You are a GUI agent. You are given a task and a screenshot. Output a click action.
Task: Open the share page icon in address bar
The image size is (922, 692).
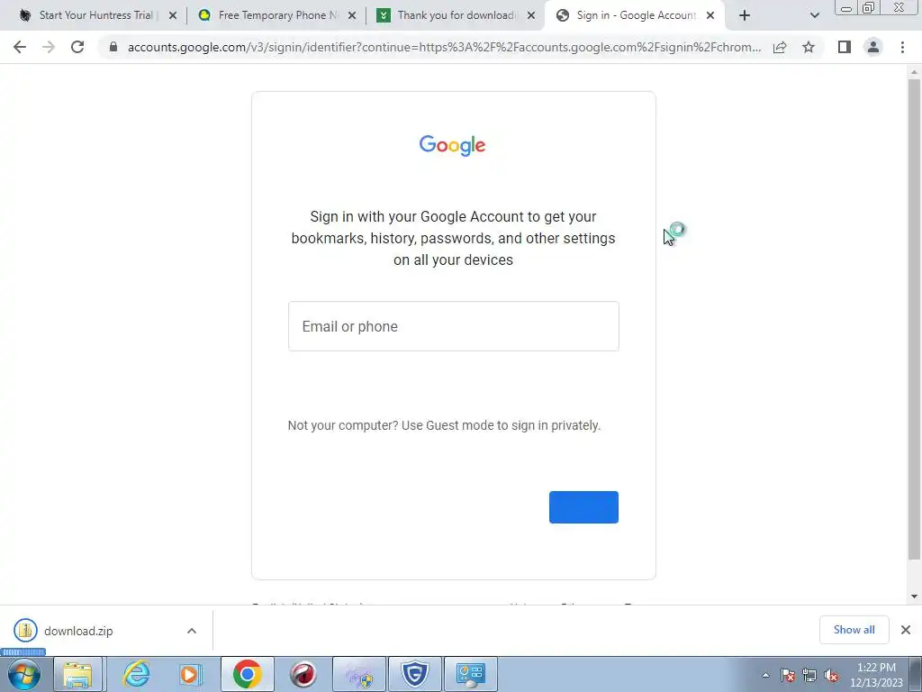(x=780, y=47)
